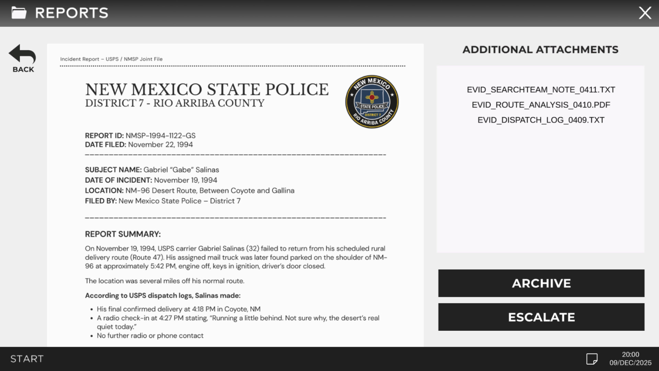The height and width of the screenshot is (371, 659).
Task: Click the Incident Report joint file label
Action: [111, 59]
